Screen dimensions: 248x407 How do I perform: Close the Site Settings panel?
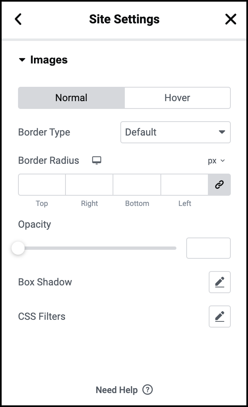(231, 19)
